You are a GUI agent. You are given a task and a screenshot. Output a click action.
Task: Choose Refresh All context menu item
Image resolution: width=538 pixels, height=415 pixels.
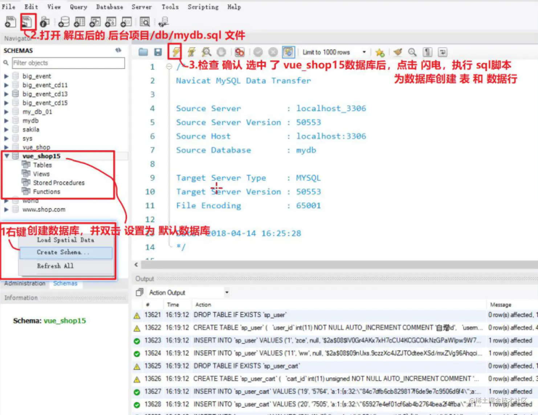66,266
